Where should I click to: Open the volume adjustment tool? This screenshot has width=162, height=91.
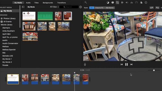[127, 3]
